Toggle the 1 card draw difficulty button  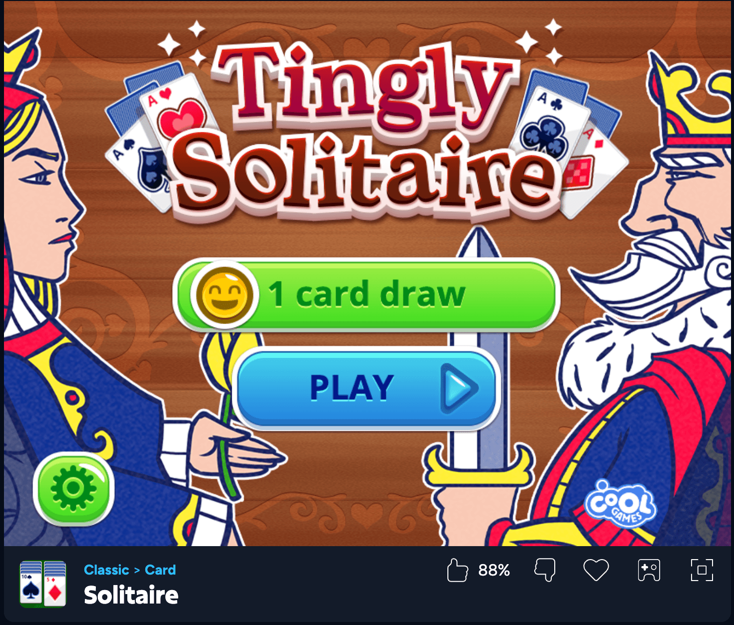(367, 295)
